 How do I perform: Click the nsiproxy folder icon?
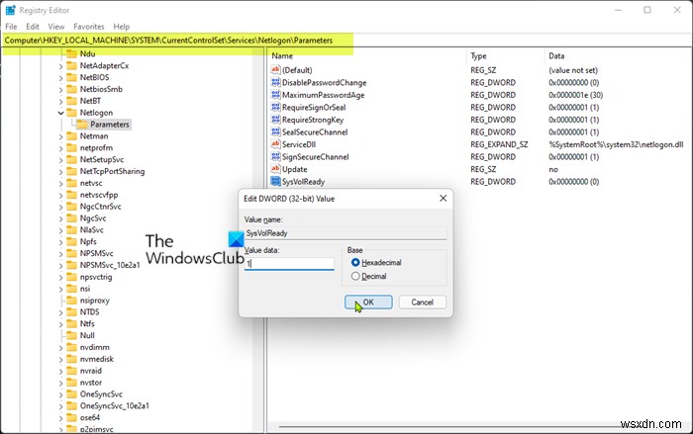tap(71, 301)
